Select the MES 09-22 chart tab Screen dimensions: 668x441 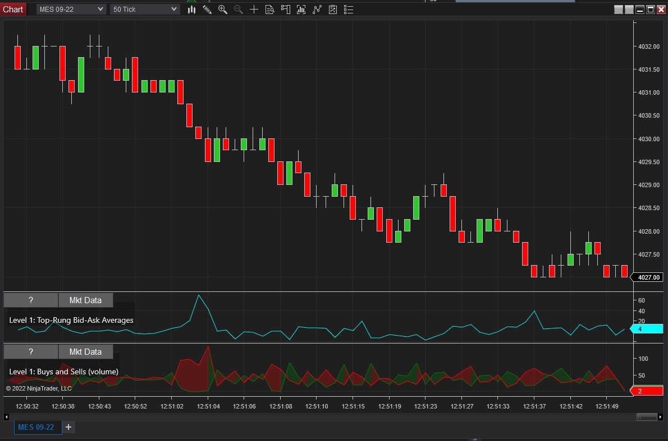point(38,427)
